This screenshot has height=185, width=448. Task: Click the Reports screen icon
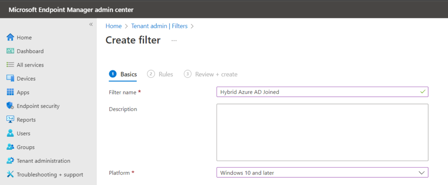pyautogui.click(x=10, y=119)
